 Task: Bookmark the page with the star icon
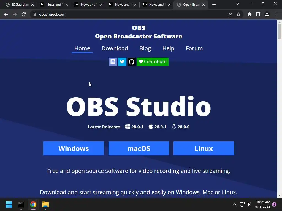coord(238,14)
